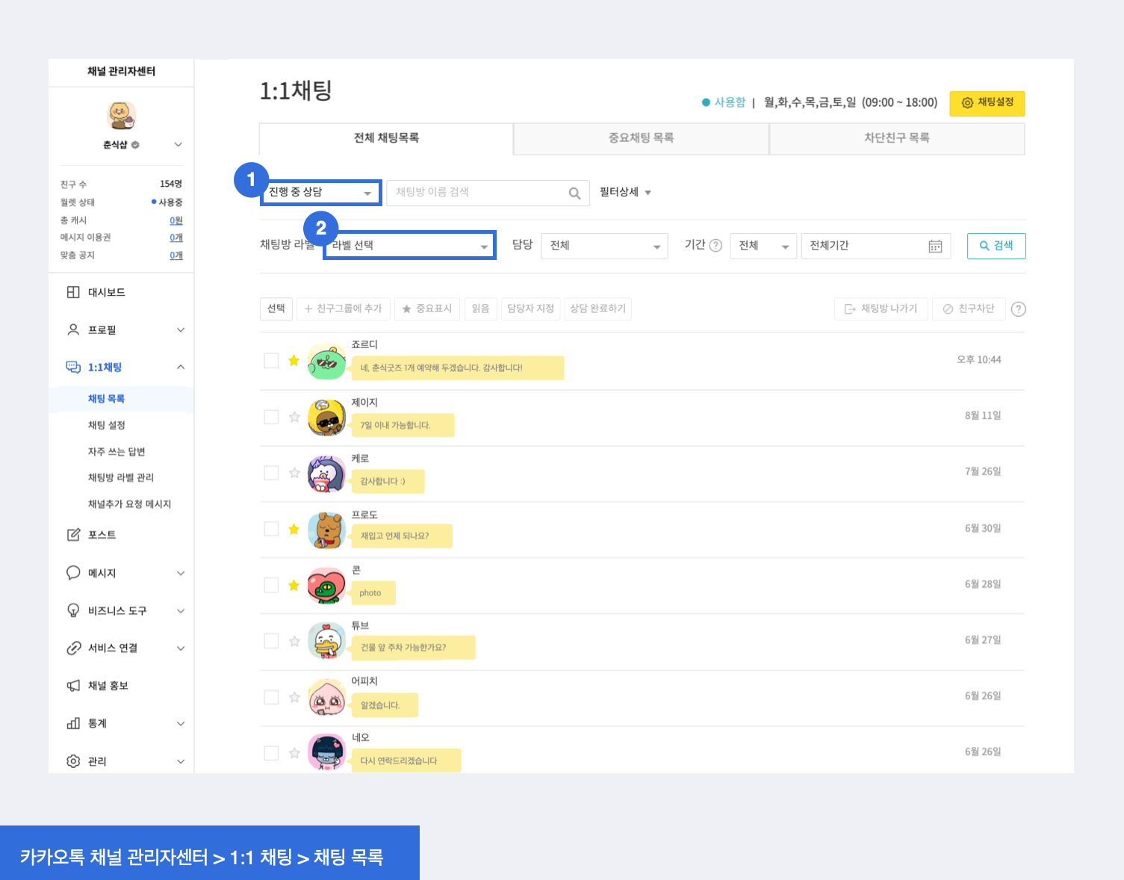
Task: Open the calendar date picker icon
Action: click(934, 247)
